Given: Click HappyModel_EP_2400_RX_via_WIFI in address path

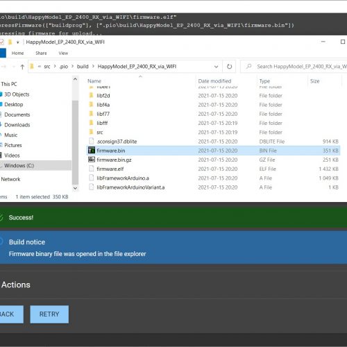Looking at the screenshot, I should (137, 67).
